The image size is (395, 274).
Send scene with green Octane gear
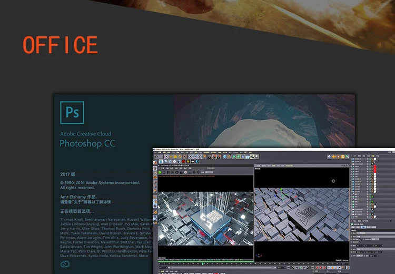click(160, 172)
